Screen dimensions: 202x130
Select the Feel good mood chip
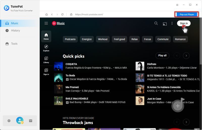pyautogui.click(x=119, y=39)
